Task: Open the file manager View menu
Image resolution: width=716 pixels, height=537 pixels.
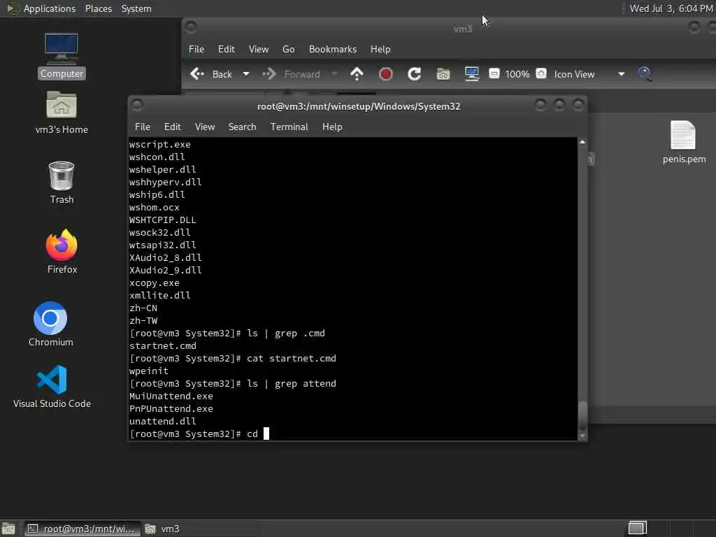Action: pos(259,50)
